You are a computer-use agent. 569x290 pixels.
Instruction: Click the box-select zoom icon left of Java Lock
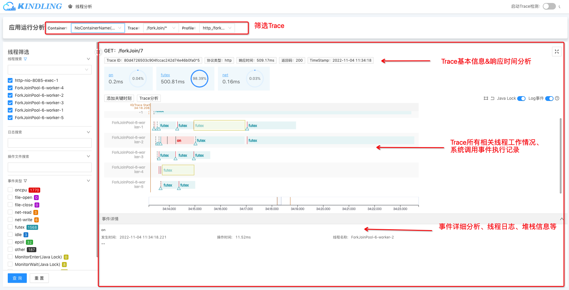coord(486,98)
